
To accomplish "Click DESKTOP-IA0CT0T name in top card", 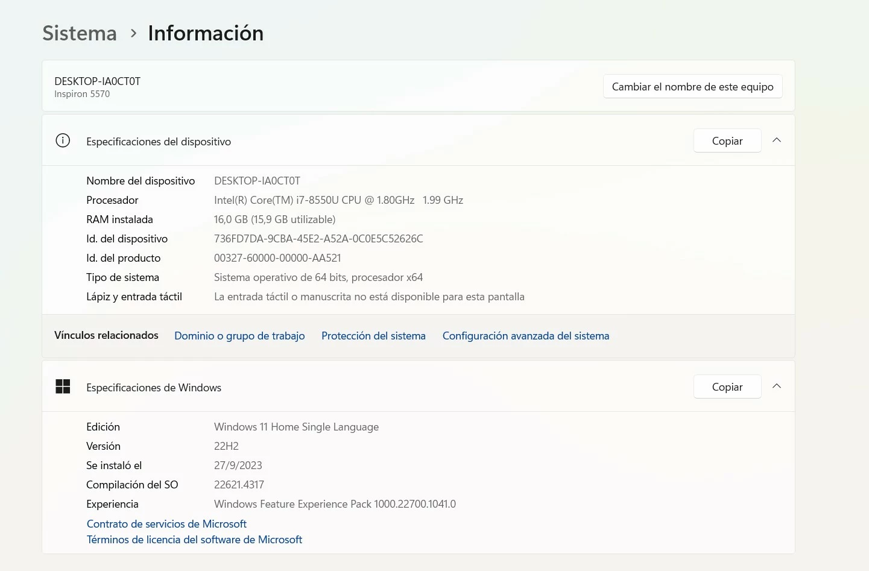I will coord(97,81).
